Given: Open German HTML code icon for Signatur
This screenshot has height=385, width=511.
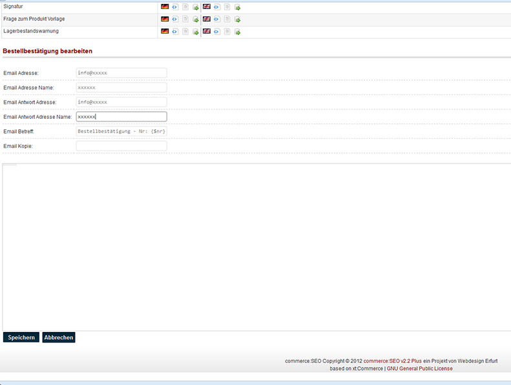Looking at the screenshot, I should [x=175, y=7].
